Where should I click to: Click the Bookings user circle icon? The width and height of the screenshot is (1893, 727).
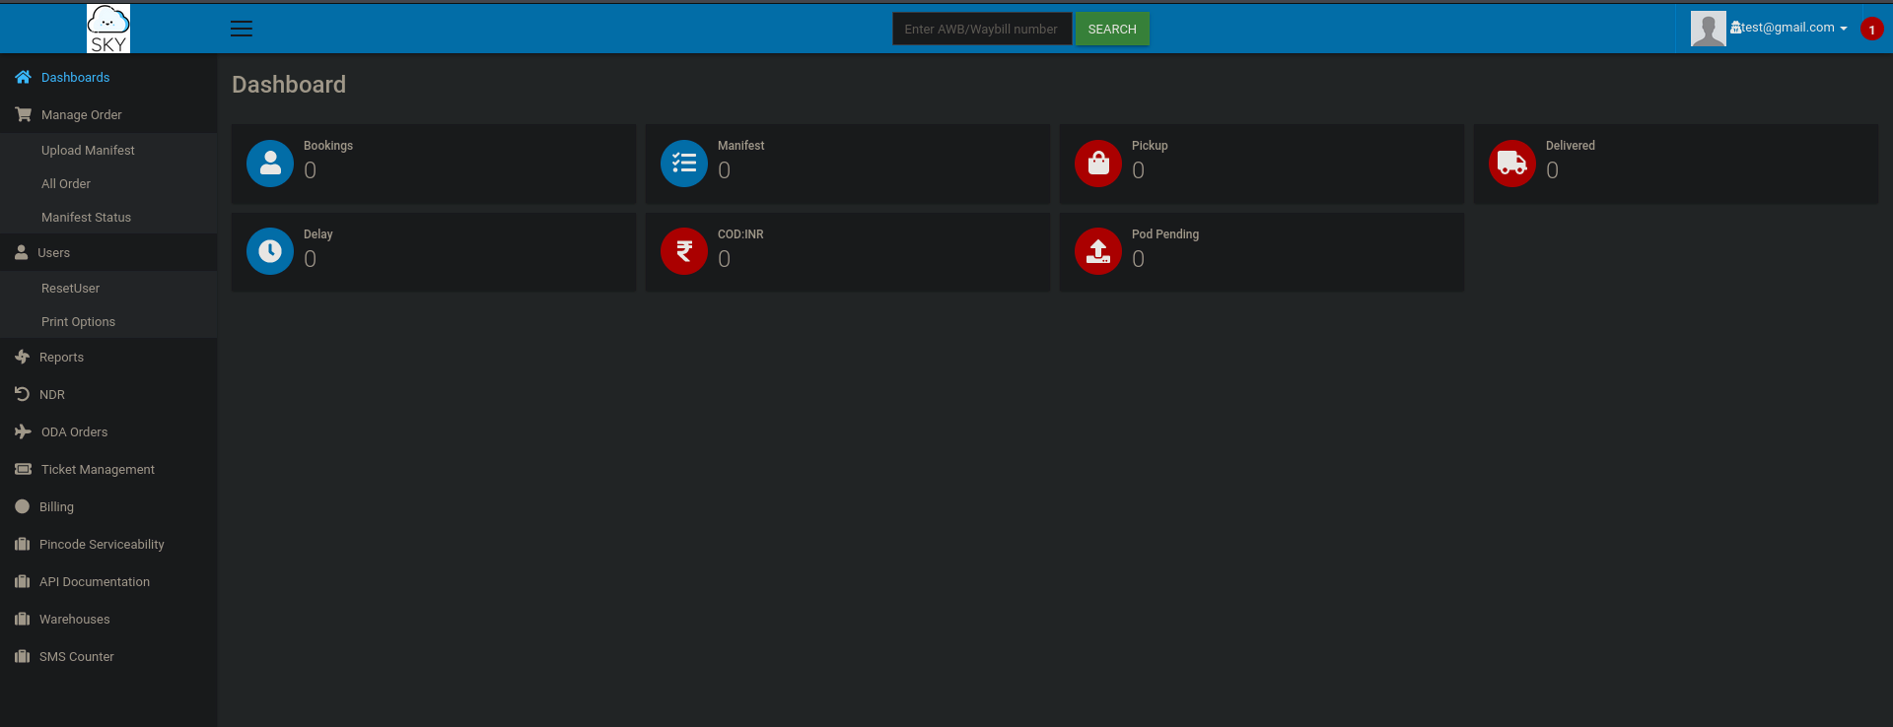click(270, 164)
